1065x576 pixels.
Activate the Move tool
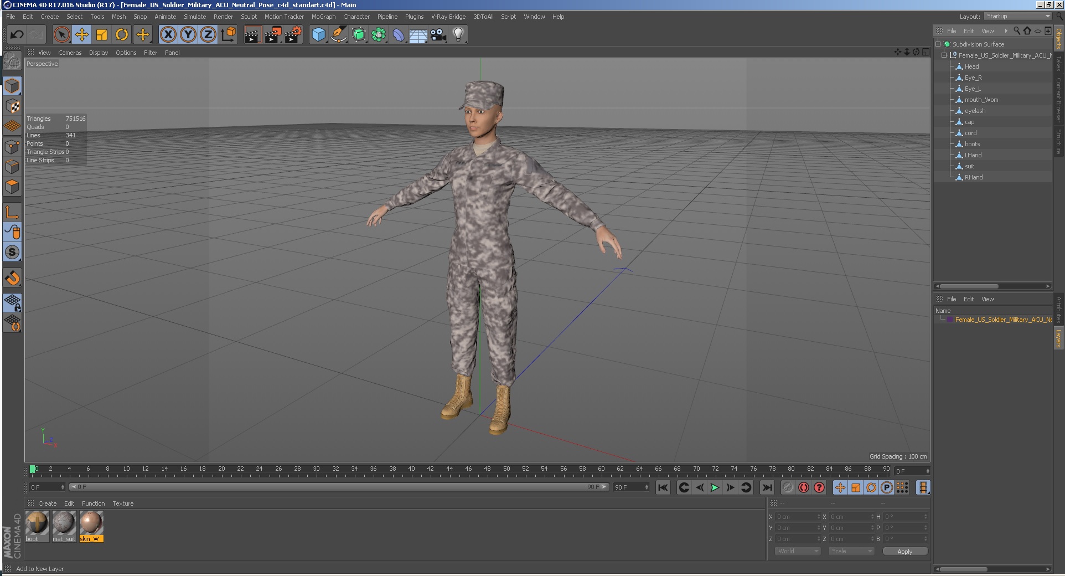[81, 35]
